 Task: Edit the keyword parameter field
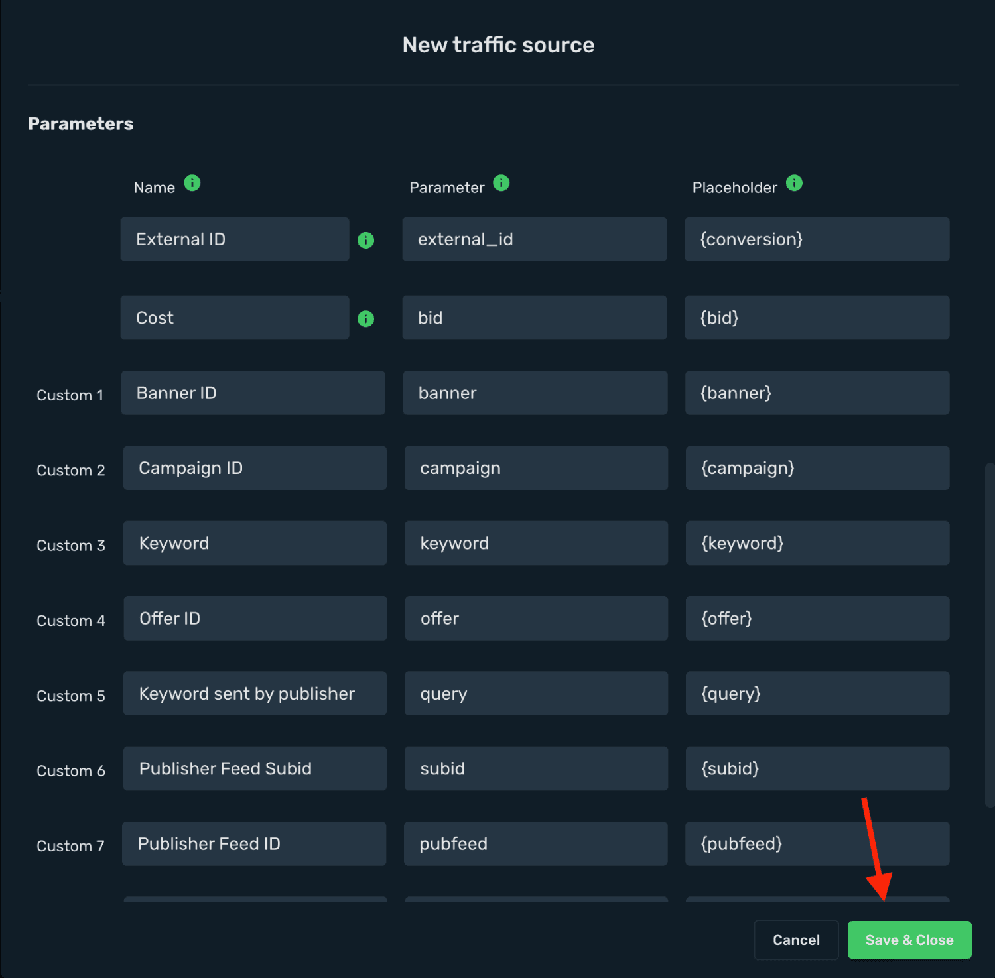(x=536, y=543)
